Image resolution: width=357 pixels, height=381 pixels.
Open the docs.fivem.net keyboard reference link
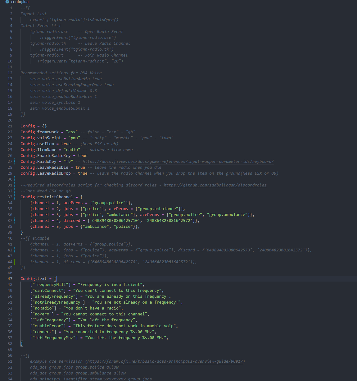click(178, 162)
